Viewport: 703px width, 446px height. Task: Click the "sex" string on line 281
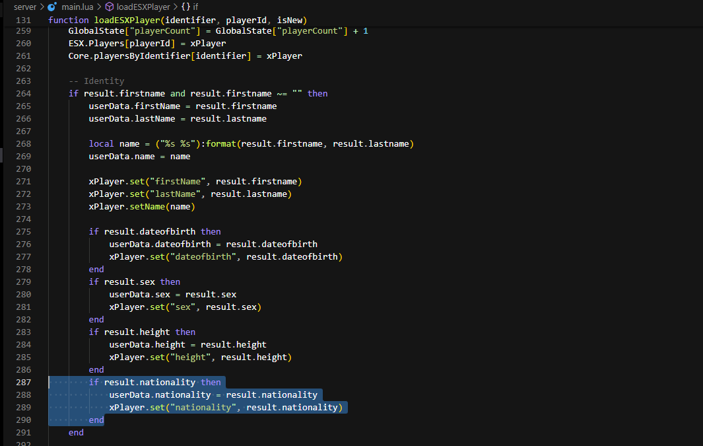pyautogui.click(x=183, y=307)
